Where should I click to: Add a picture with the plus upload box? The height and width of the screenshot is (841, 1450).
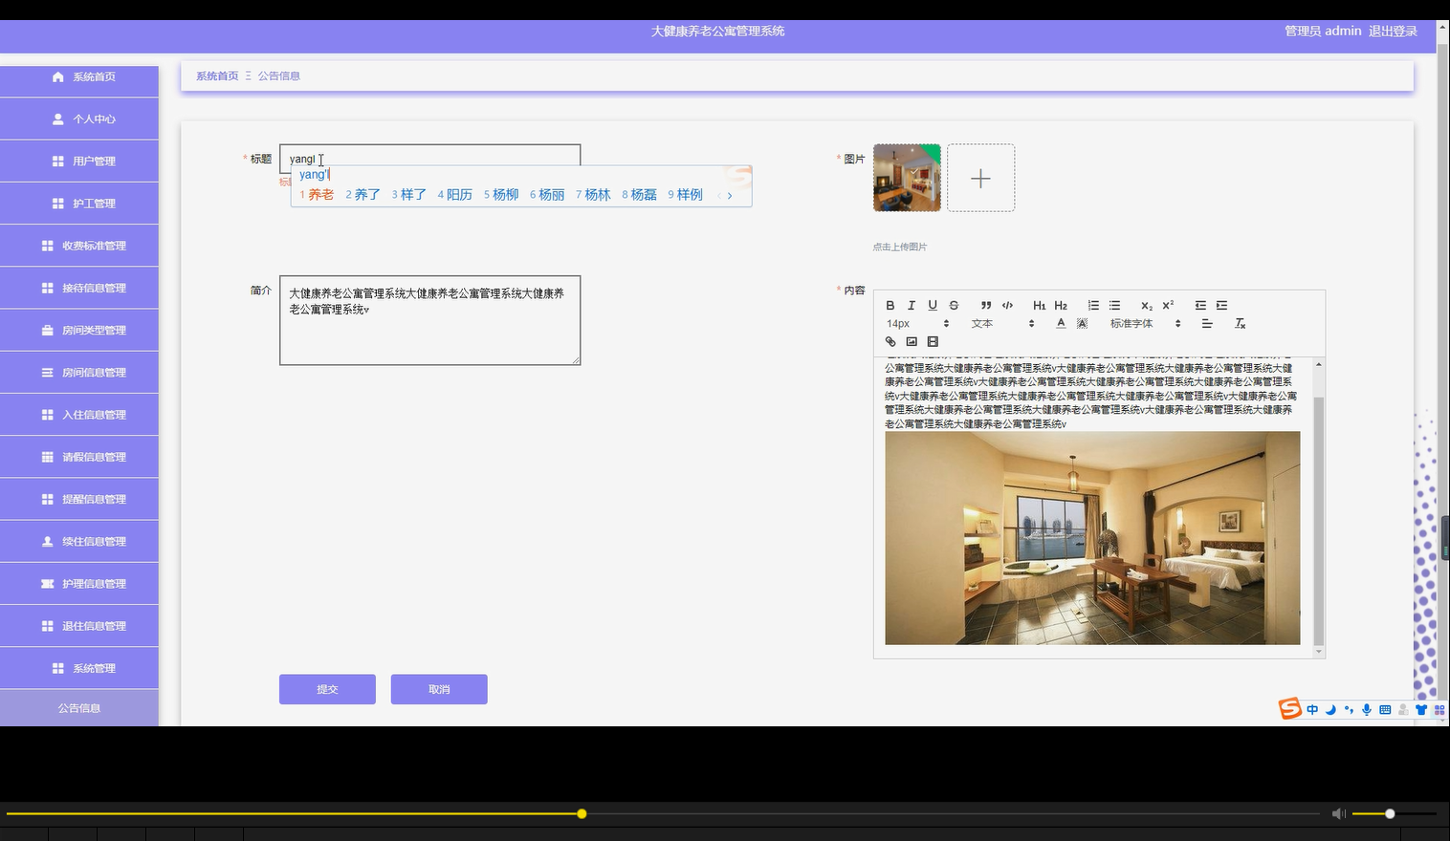[x=980, y=178]
